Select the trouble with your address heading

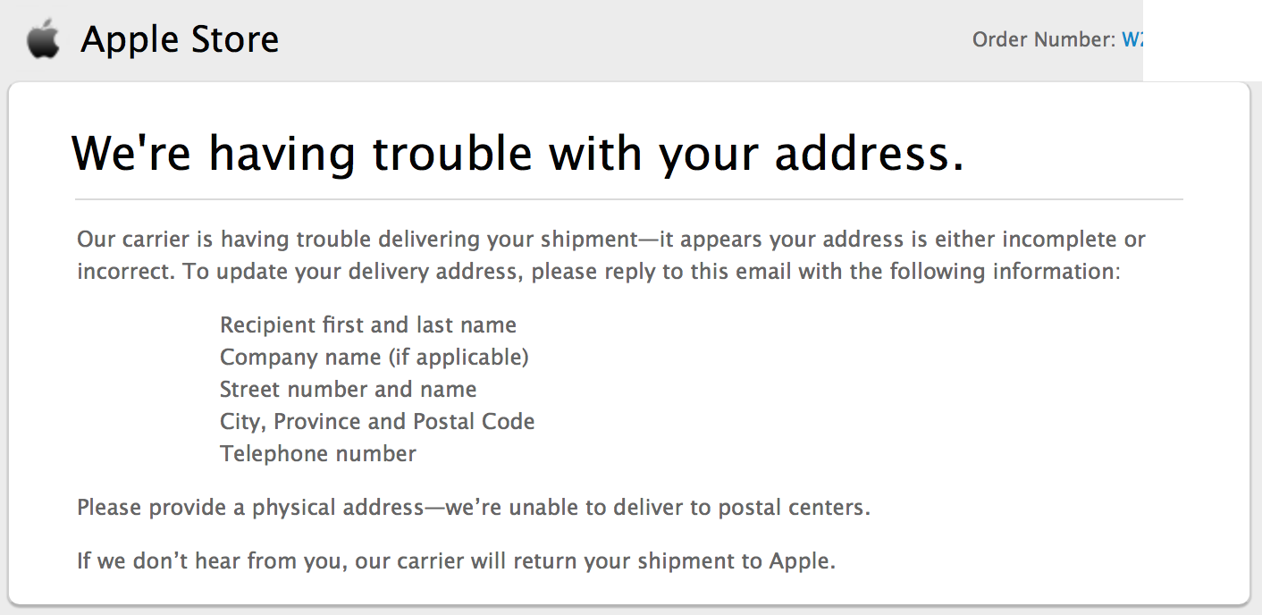tap(518, 153)
